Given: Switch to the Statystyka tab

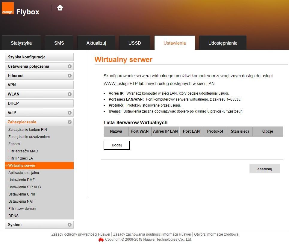Looking at the screenshot, I should coord(21,43).
